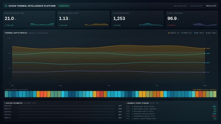Open the 'model retrain' event row
The height and width of the screenshot is (124, 221).
171,114
